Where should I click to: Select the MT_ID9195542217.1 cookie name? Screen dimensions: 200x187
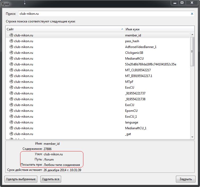pos(139,76)
